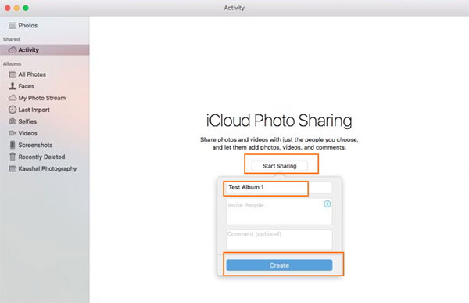Click the Screenshots phone icon
469x303 pixels.
[x=13, y=145]
